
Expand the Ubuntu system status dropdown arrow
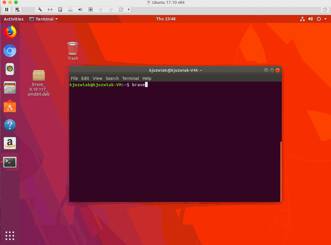[325, 19]
